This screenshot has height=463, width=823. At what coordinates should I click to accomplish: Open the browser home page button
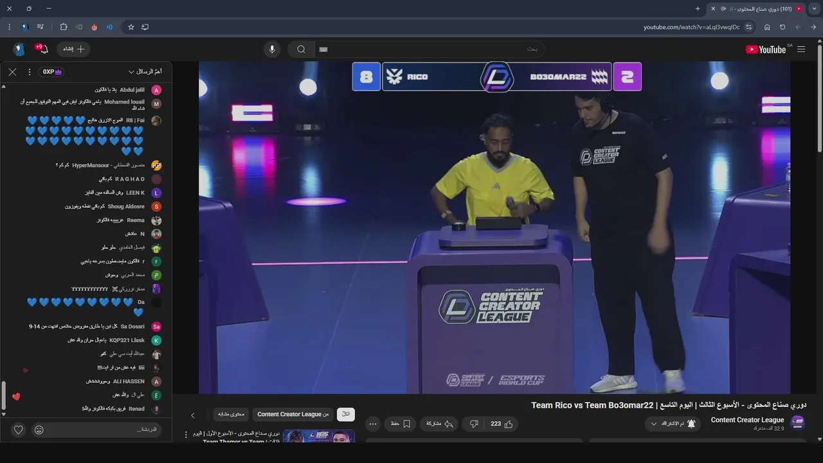coord(767,27)
